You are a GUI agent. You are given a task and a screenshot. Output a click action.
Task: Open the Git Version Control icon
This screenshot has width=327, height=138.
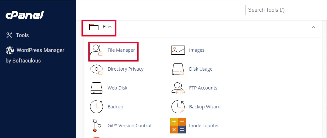pyautogui.click(x=95, y=126)
